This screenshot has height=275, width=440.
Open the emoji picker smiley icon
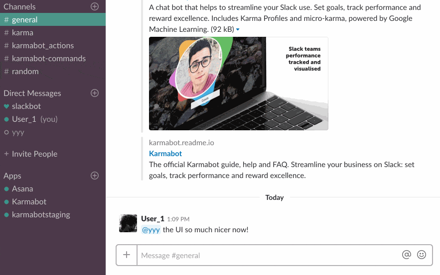[422, 255]
